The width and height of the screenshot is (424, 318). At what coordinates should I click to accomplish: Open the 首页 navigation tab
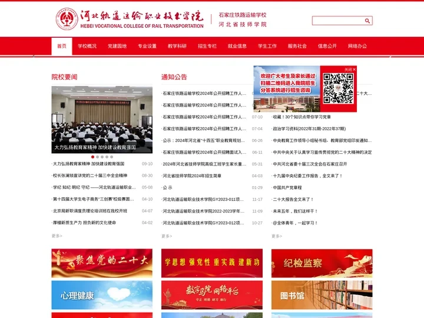point(62,47)
